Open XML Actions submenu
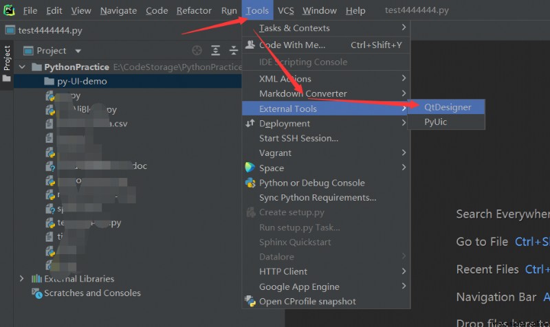 coord(326,78)
